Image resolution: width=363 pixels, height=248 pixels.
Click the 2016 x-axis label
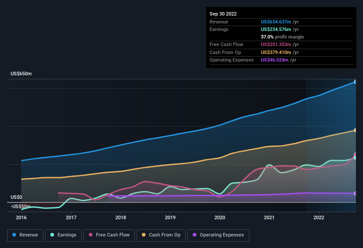click(x=21, y=217)
